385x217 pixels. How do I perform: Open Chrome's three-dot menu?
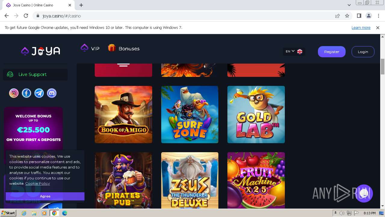[x=378, y=16]
